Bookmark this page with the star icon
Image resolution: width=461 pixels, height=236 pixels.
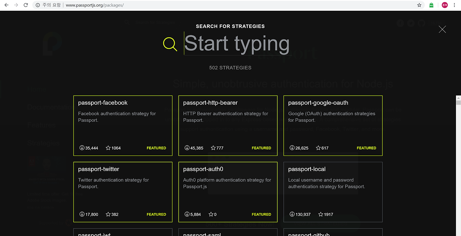tap(419, 5)
